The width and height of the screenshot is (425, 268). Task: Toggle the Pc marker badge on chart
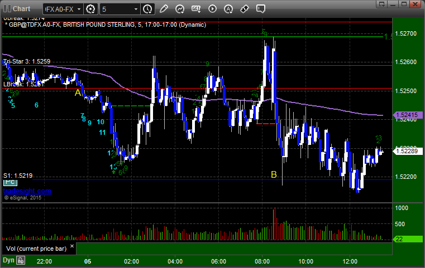(11, 182)
